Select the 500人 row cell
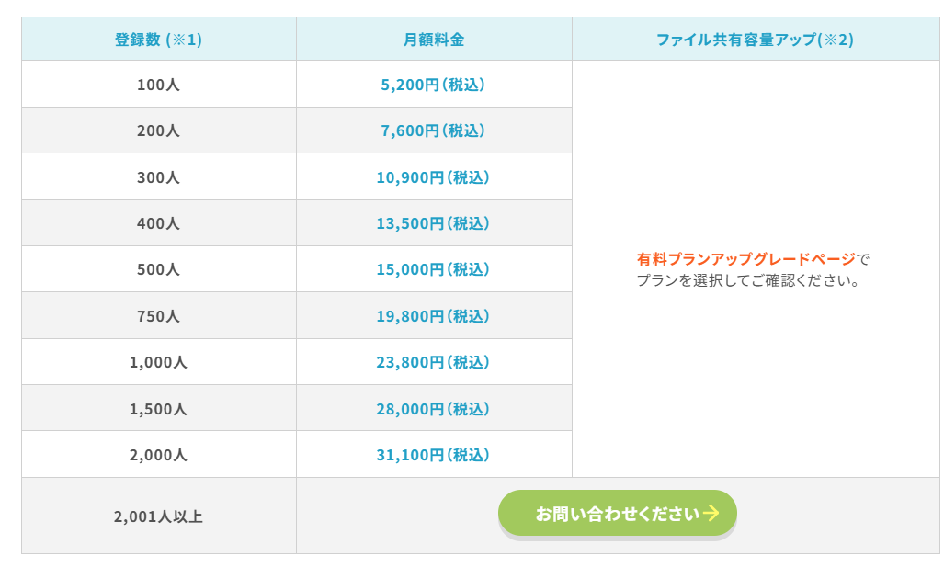 coord(158,270)
